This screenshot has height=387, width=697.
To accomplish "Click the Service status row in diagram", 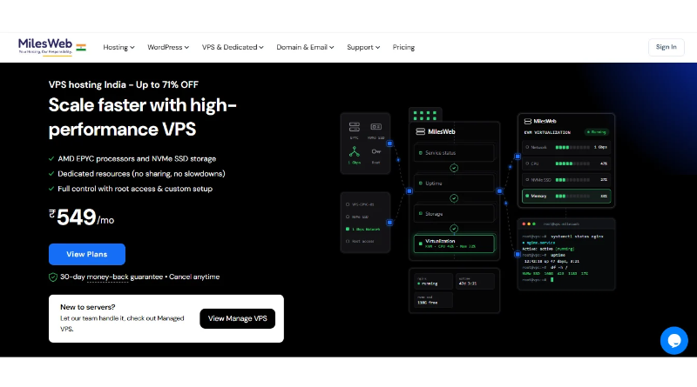I will 454,153.
